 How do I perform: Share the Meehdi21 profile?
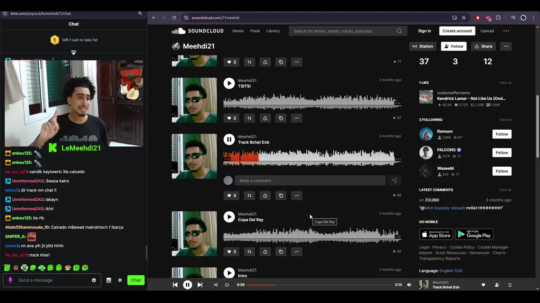pyautogui.click(x=483, y=46)
